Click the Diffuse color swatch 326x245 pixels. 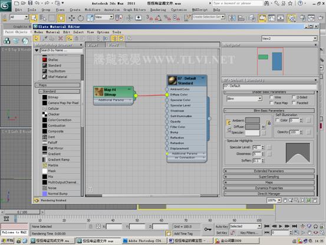[252, 126]
